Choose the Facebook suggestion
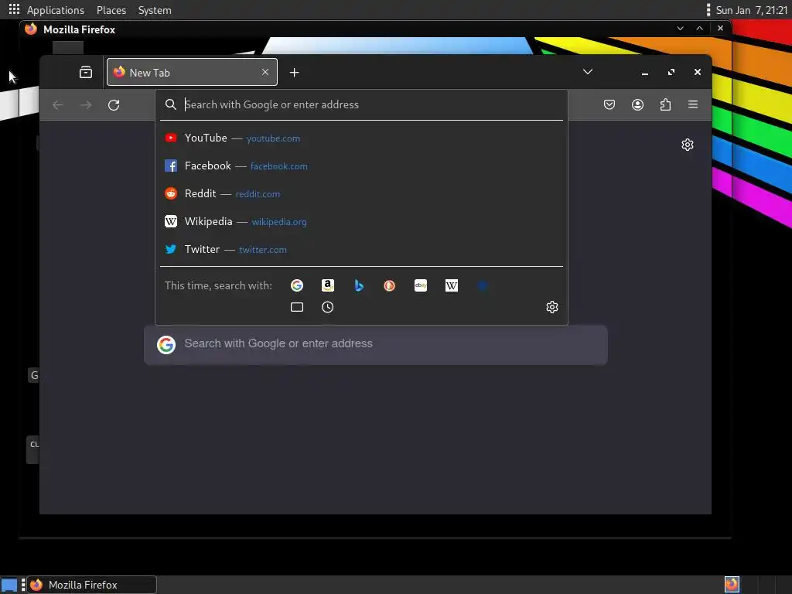The image size is (792, 594). [x=361, y=166]
